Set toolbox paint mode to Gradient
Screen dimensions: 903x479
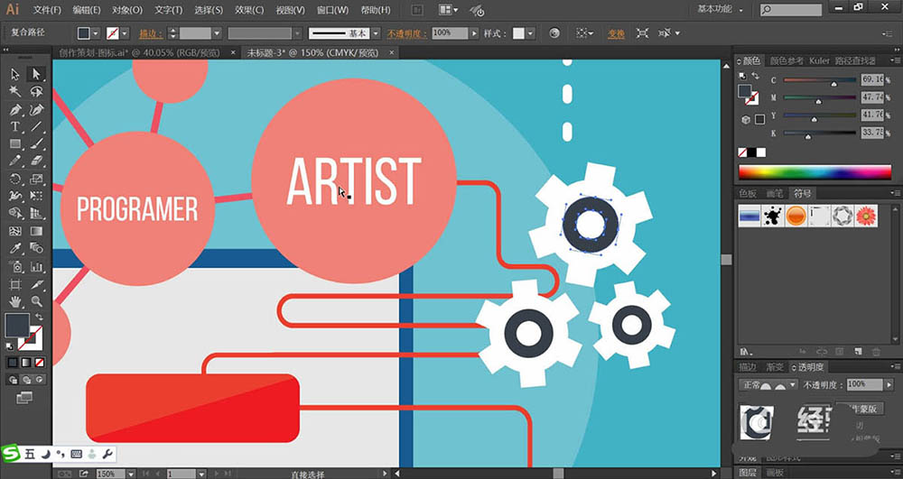click(26, 363)
